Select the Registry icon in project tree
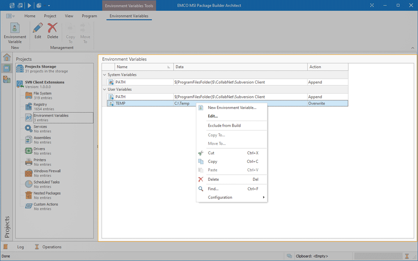This screenshot has height=261, width=418. click(x=28, y=107)
